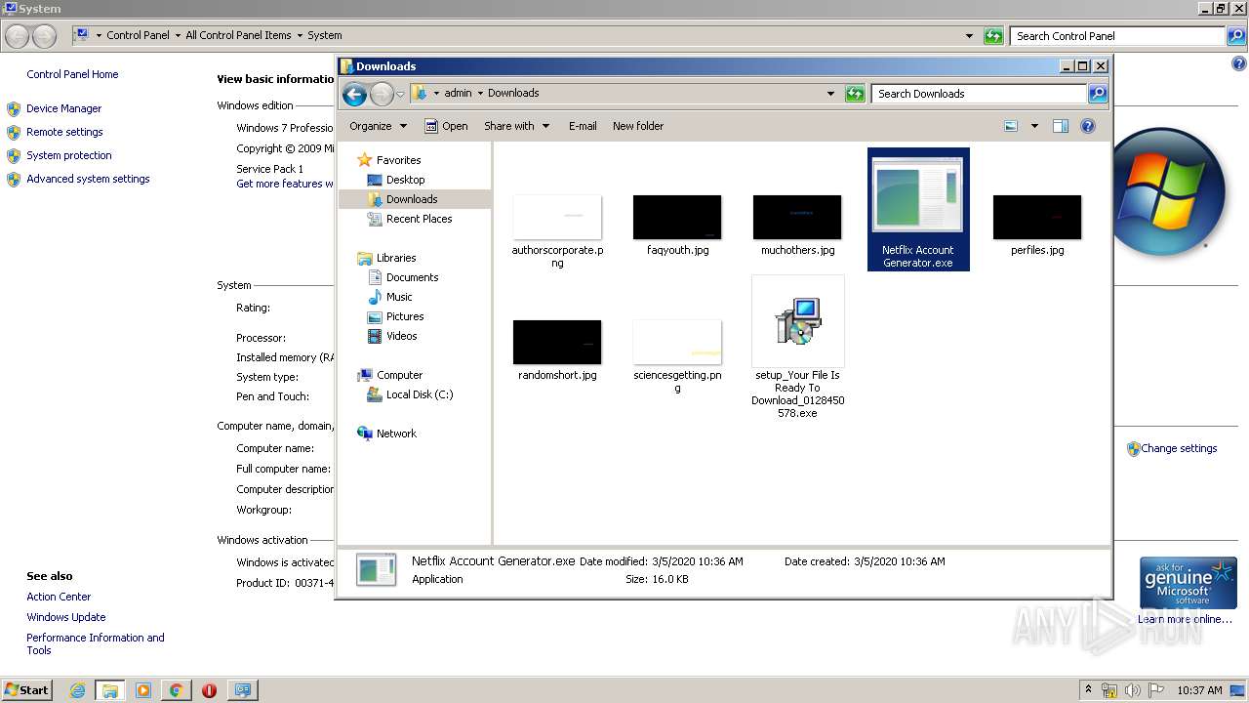1249x703 pixels.
Task: Open the Start menu
Action: coord(27,689)
